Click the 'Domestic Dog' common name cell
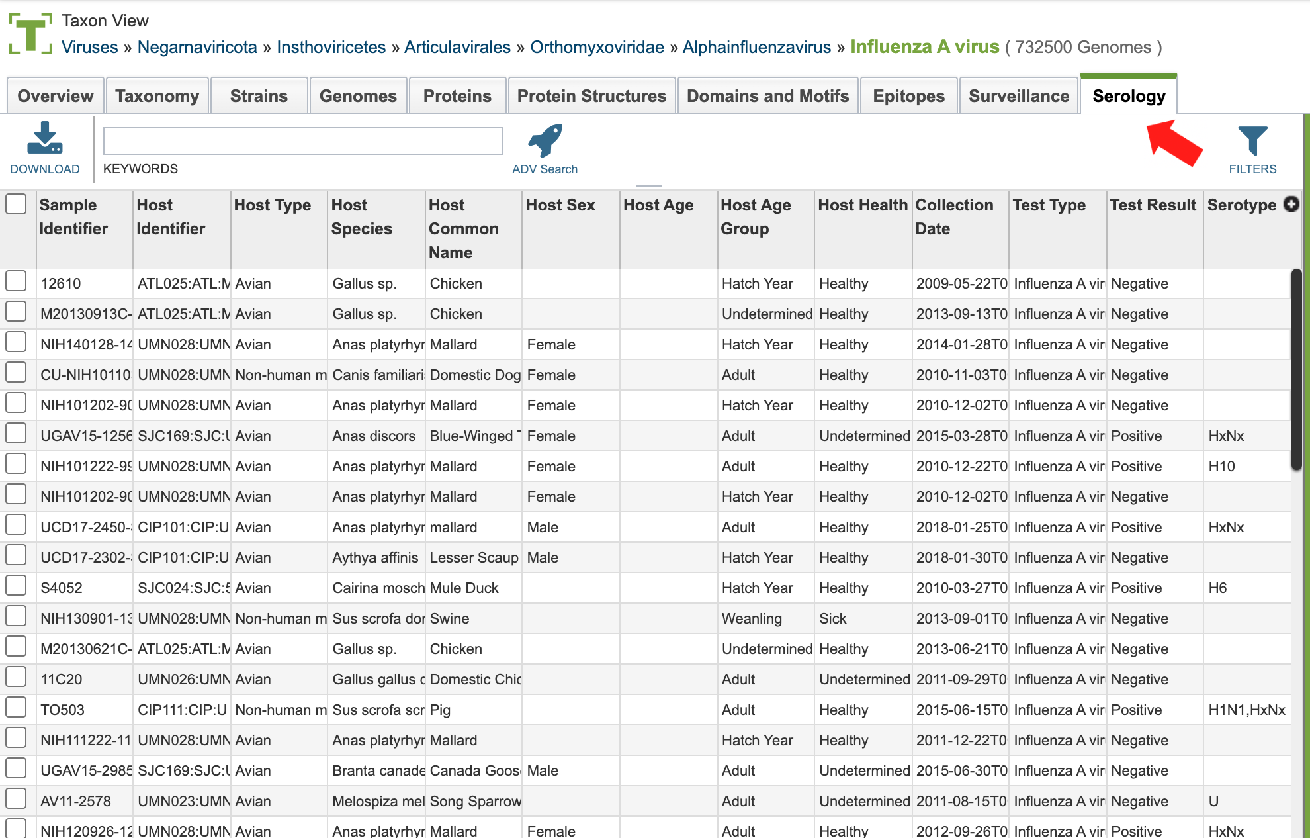 (x=474, y=375)
